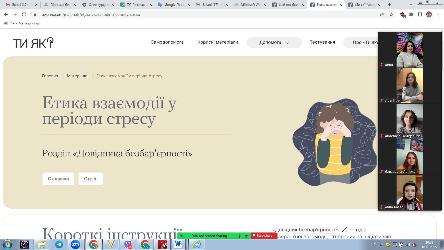Stop the screen share
Image resolution: width=444 pixels, height=250 pixels.
(x=264, y=236)
